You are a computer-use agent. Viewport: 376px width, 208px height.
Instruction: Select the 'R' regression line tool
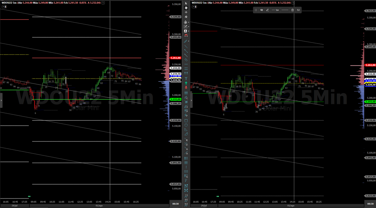186,140
